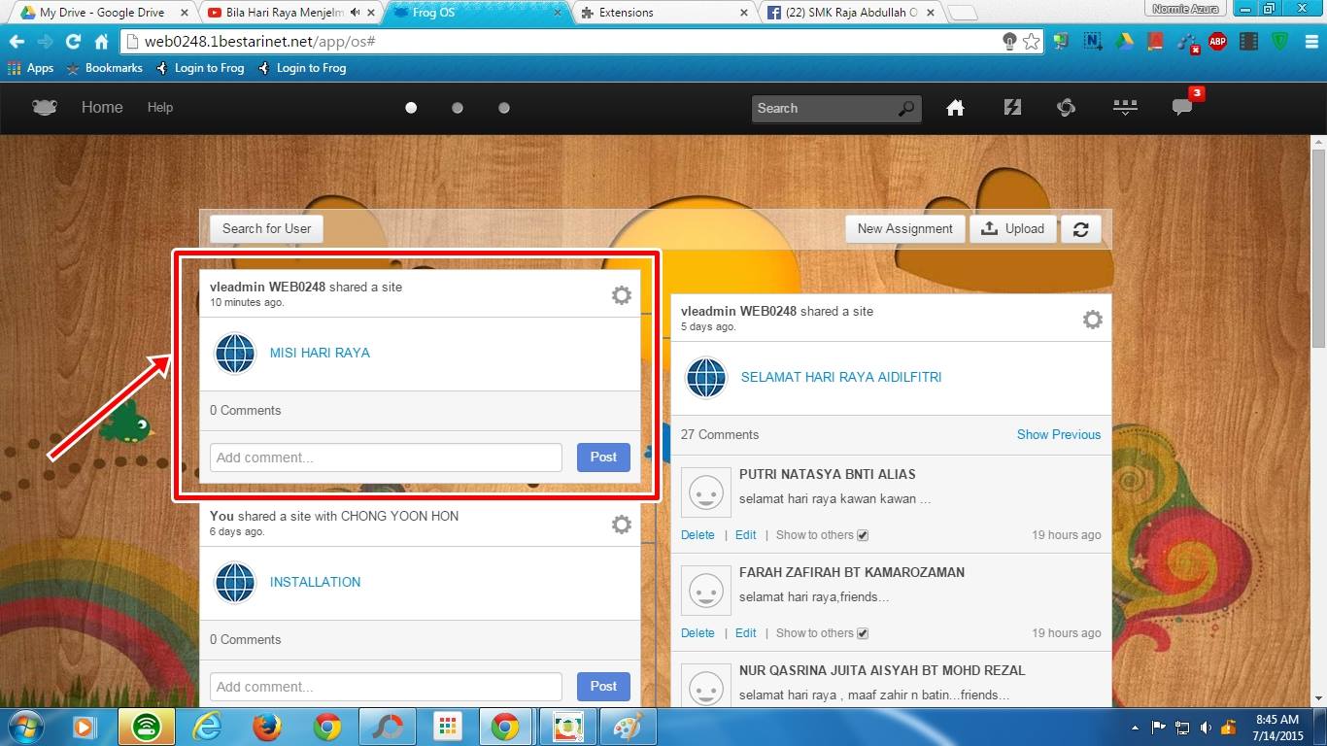Click Home in the Frog top bar

102,108
